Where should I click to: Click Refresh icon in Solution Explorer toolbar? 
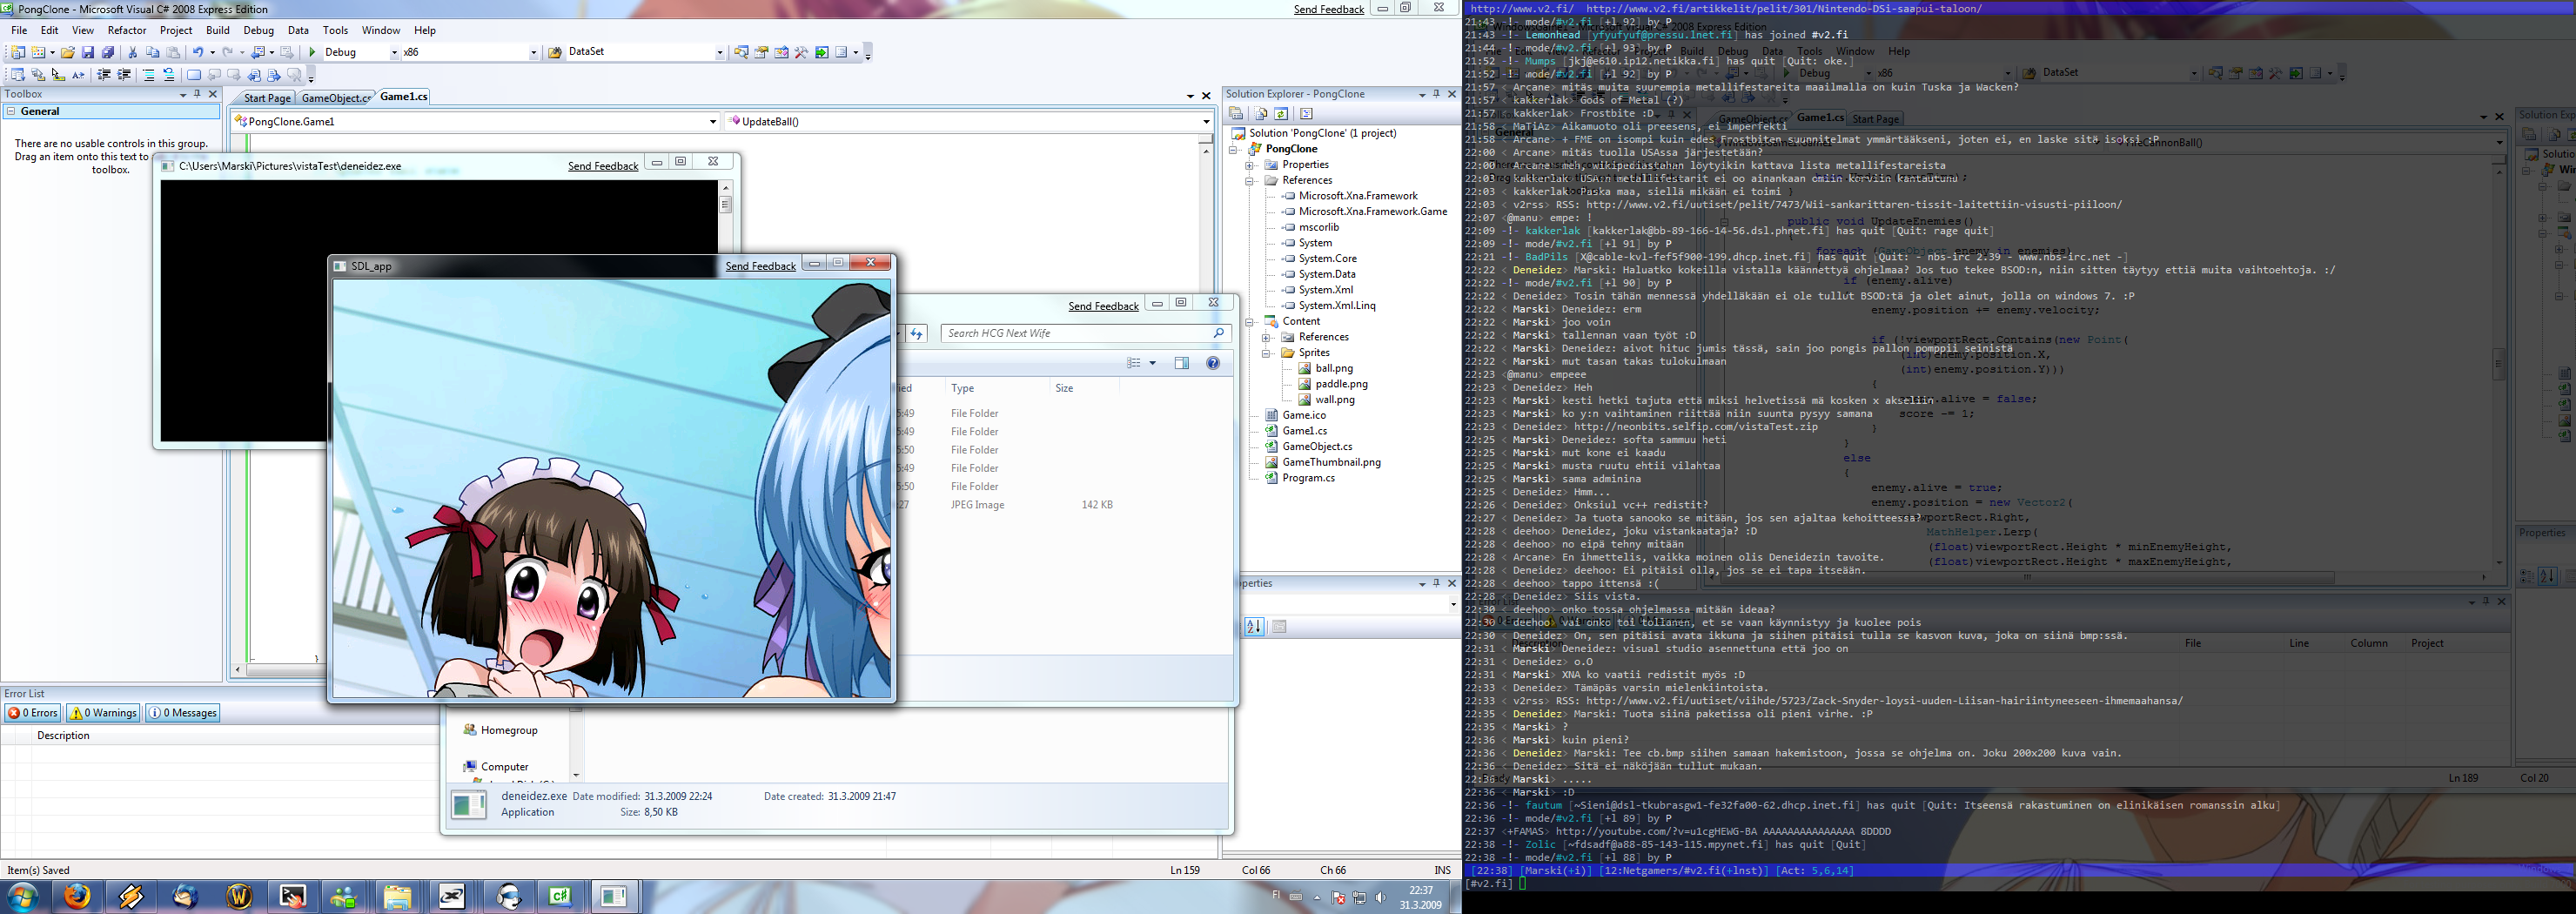1281,114
